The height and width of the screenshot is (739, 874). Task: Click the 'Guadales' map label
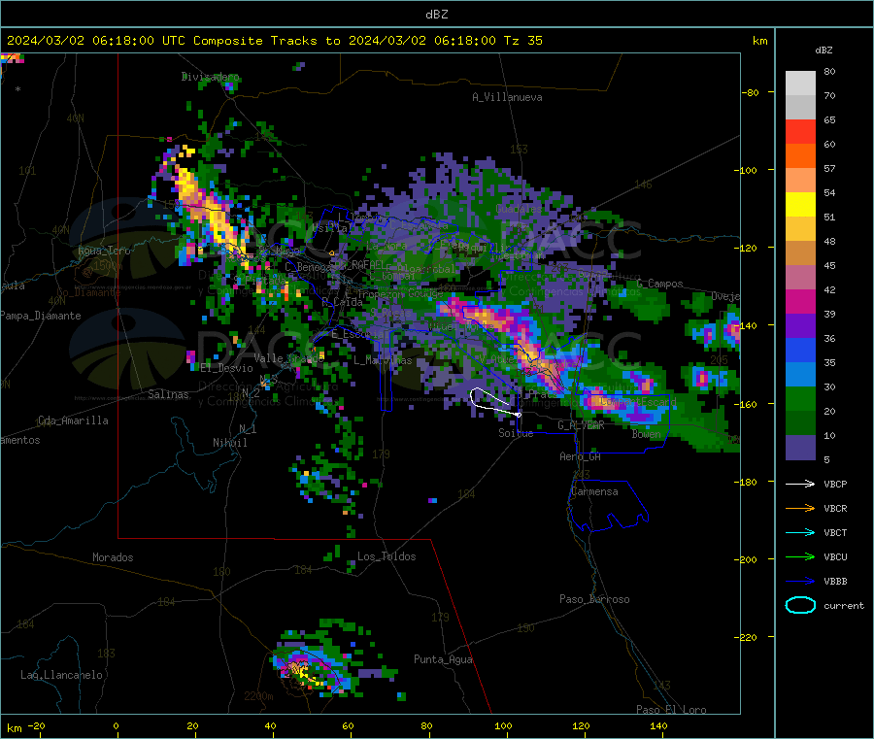tap(519, 209)
